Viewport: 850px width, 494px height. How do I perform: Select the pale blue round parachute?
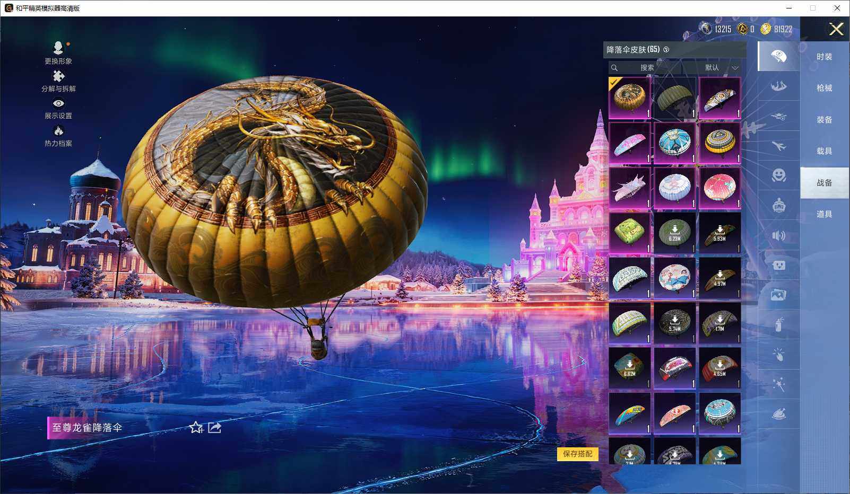coord(674,188)
